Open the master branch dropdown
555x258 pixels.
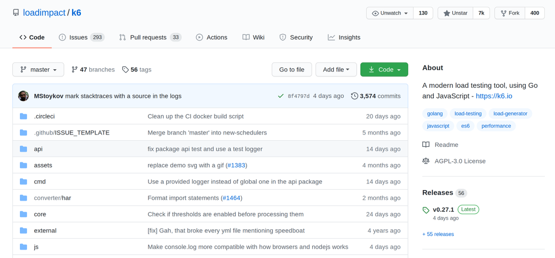coord(38,70)
